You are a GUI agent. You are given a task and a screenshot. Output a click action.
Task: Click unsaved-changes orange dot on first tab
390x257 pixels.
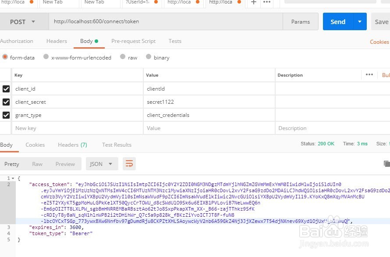coord(30,2)
